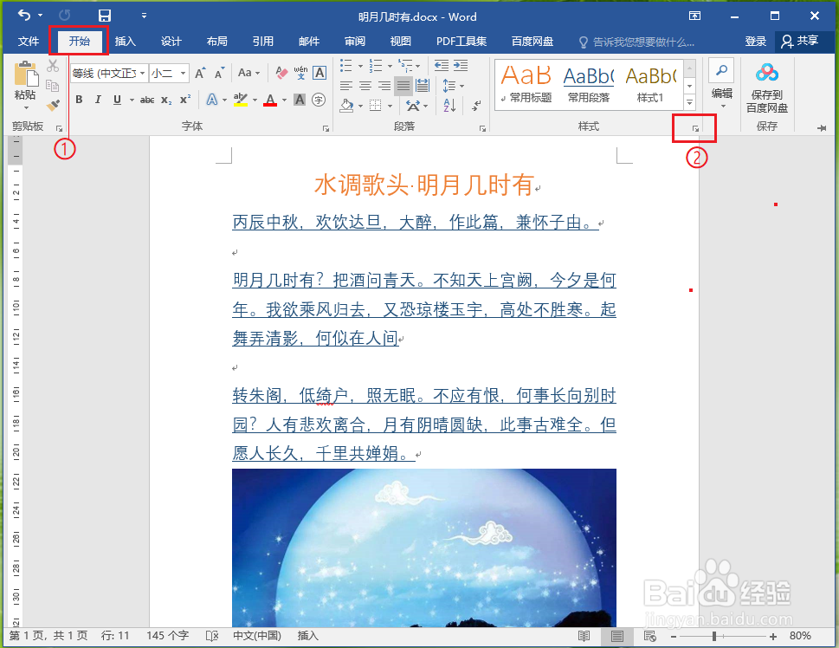This screenshot has height=648, width=839.
Task: Click the login (登录) button
Action: coord(756,42)
